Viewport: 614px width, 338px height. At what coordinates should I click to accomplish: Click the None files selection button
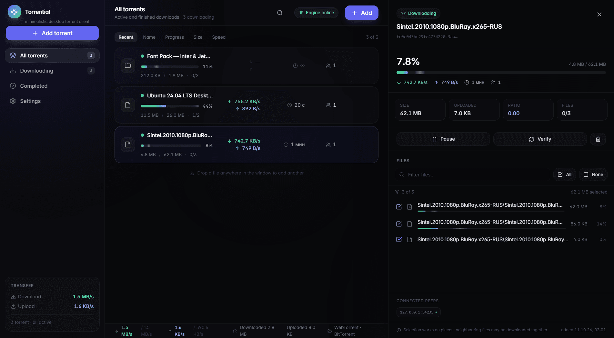coord(593,174)
